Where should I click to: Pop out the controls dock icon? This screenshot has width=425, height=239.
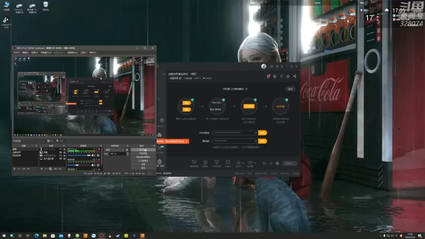coord(155,146)
